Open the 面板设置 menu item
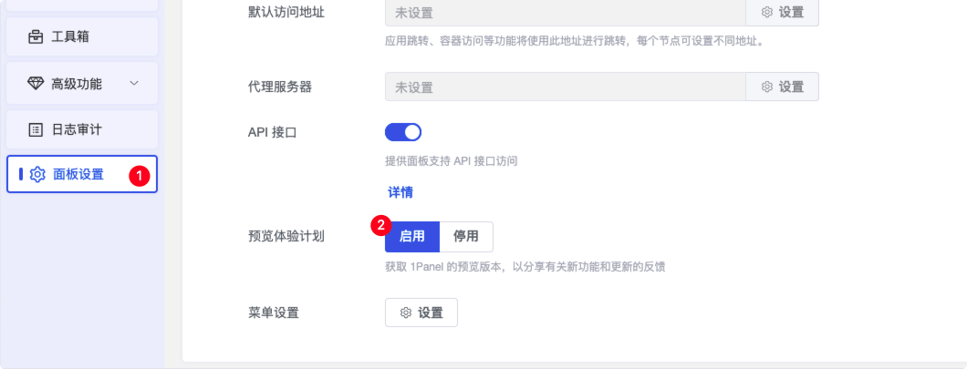 [82, 174]
